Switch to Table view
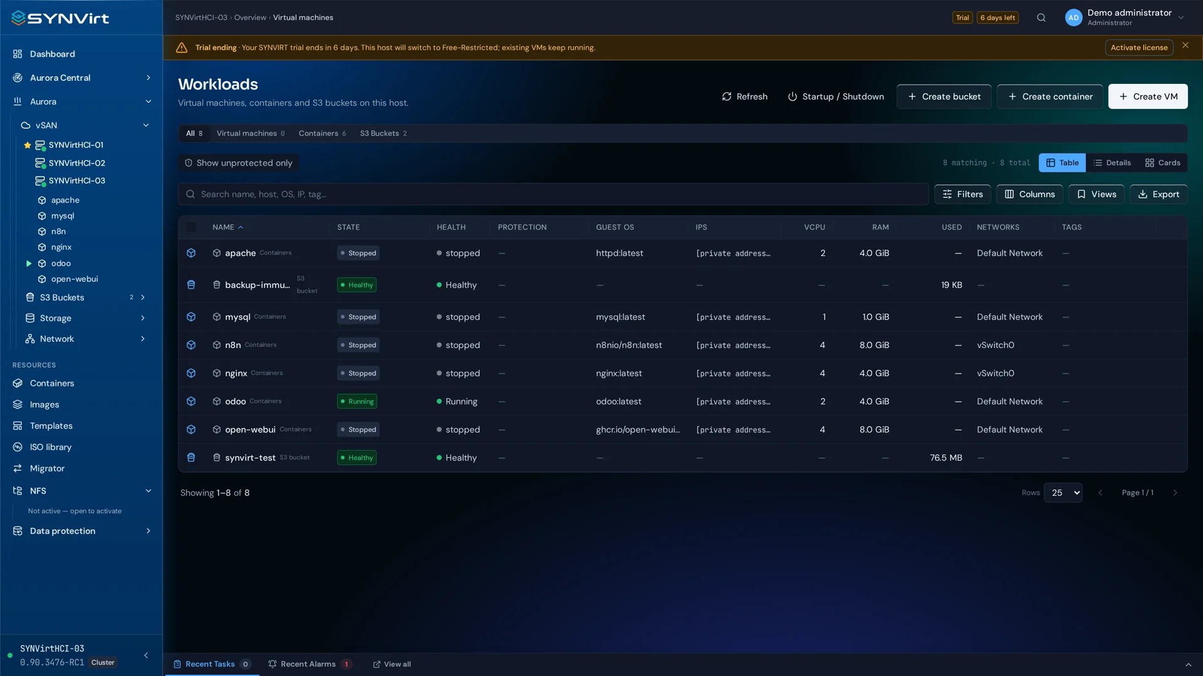 (1062, 163)
